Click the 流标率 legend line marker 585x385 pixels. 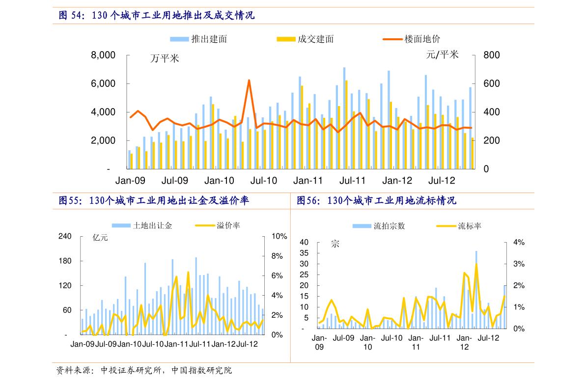point(446,226)
